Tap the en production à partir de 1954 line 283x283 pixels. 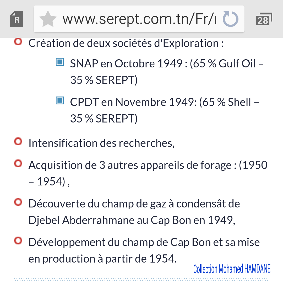click(x=102, y=259)
